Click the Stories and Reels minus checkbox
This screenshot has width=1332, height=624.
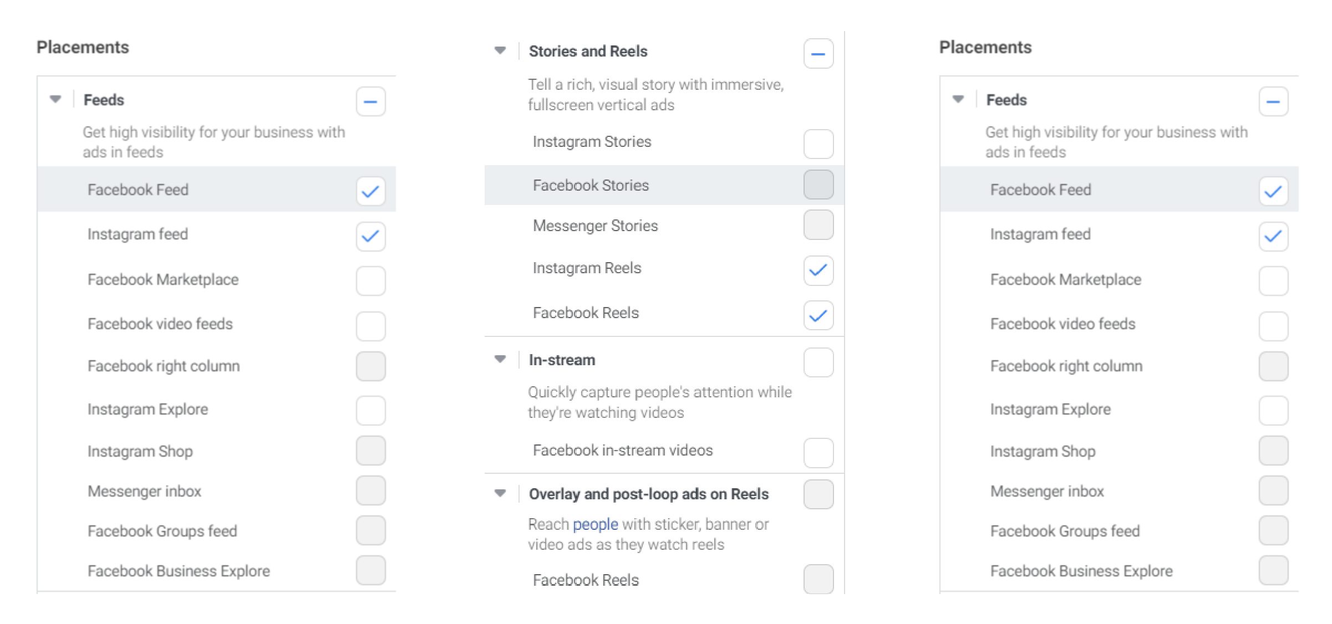[x=818, y=54]
